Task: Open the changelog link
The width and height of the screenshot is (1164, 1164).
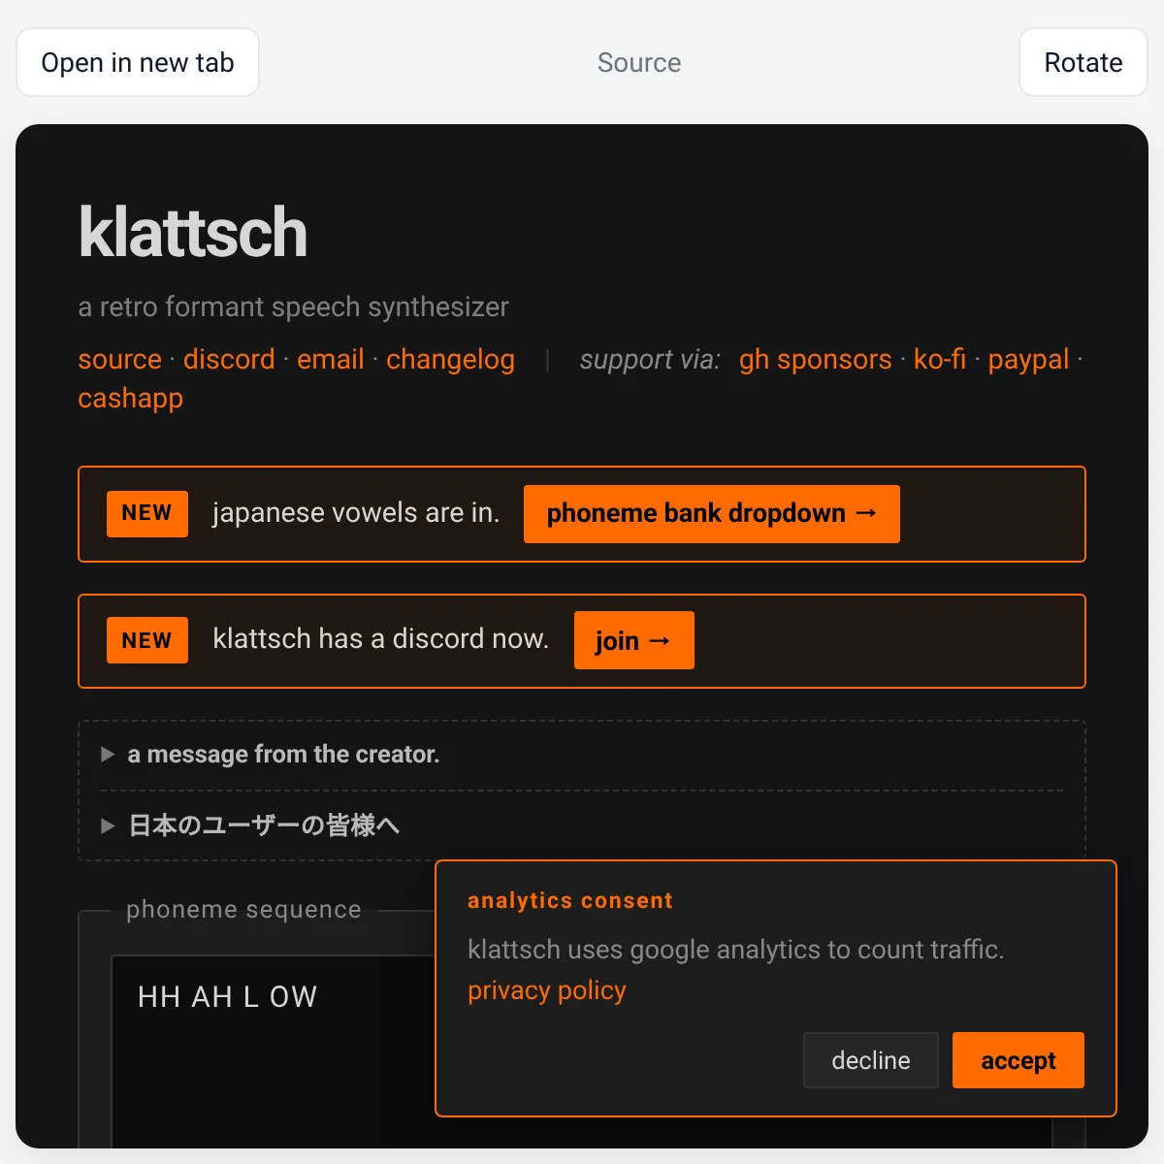Action: (x=450, y=360)
